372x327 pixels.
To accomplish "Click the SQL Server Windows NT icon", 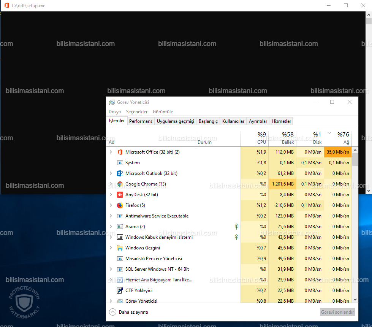I will [x=120, y=269].
